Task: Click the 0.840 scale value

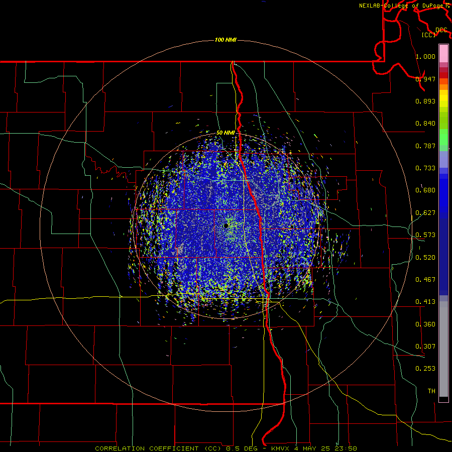Action: tap(425, 124)
